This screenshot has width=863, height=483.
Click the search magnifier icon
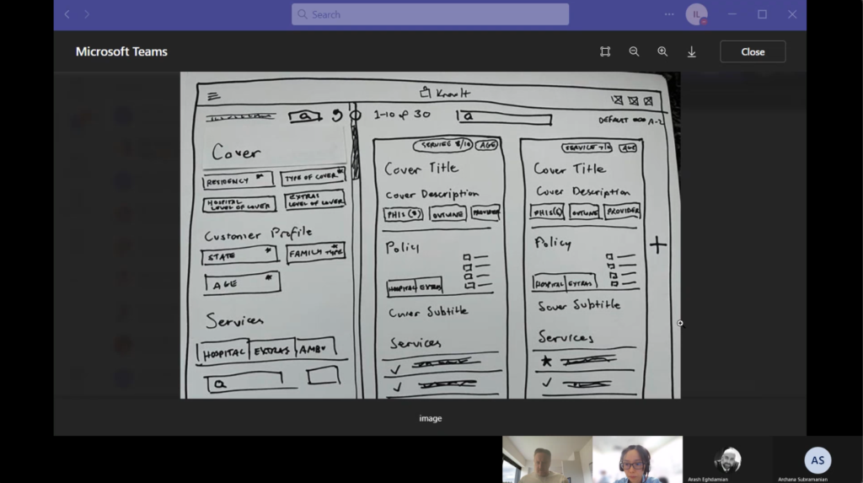[303, 14]
